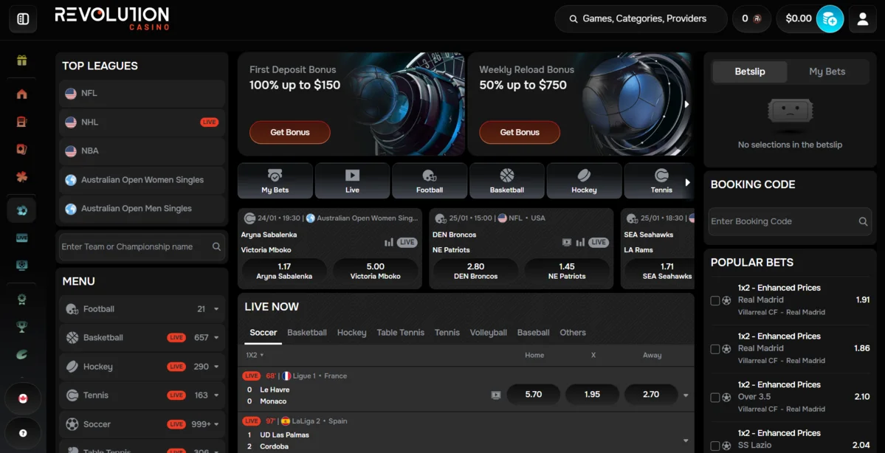Expand the Tennis menu dropdown arrow
Screen dimensions: 885x453
(216, 395)
